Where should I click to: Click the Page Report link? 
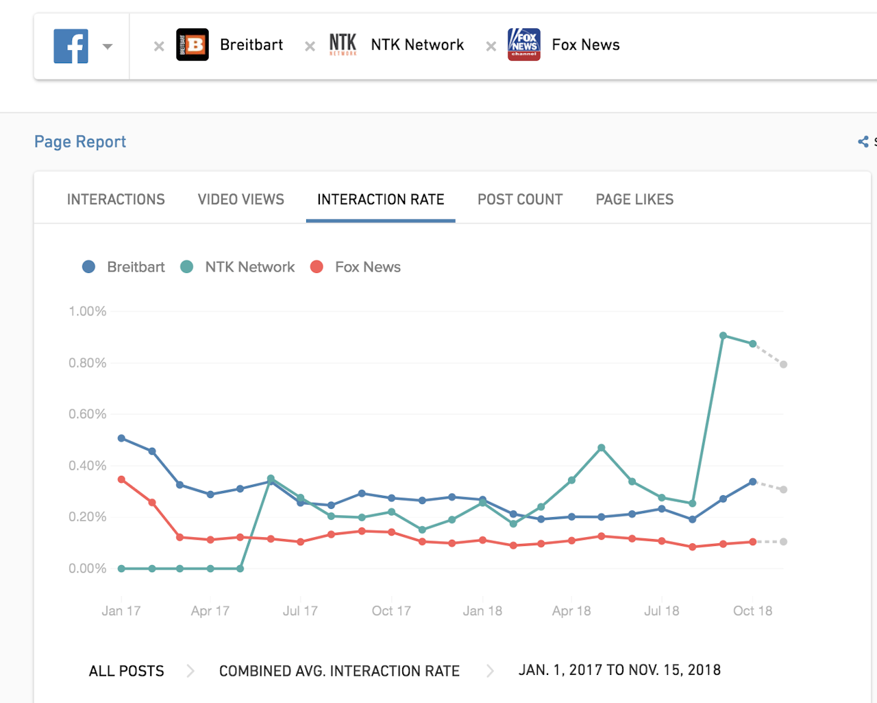click(80, 141)
